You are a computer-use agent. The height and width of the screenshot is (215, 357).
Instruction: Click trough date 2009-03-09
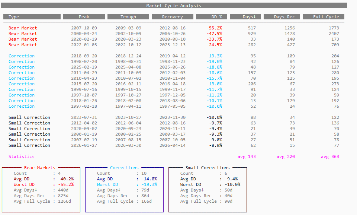pos(128,28)
